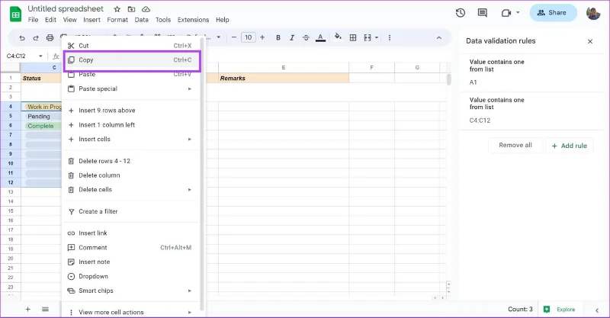Open the account profile avatar
The height and width of the screenshot is (318, 610).
pyautogui.click(x=593, y=13)
